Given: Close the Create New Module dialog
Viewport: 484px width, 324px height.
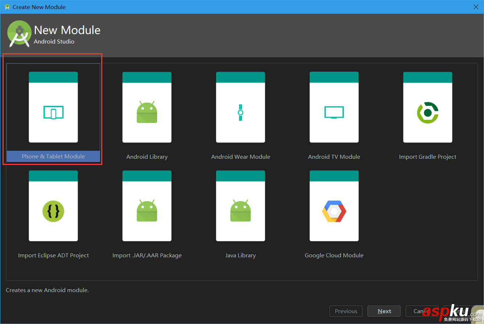Looking at the screenshot, I should tap(476, 7).
